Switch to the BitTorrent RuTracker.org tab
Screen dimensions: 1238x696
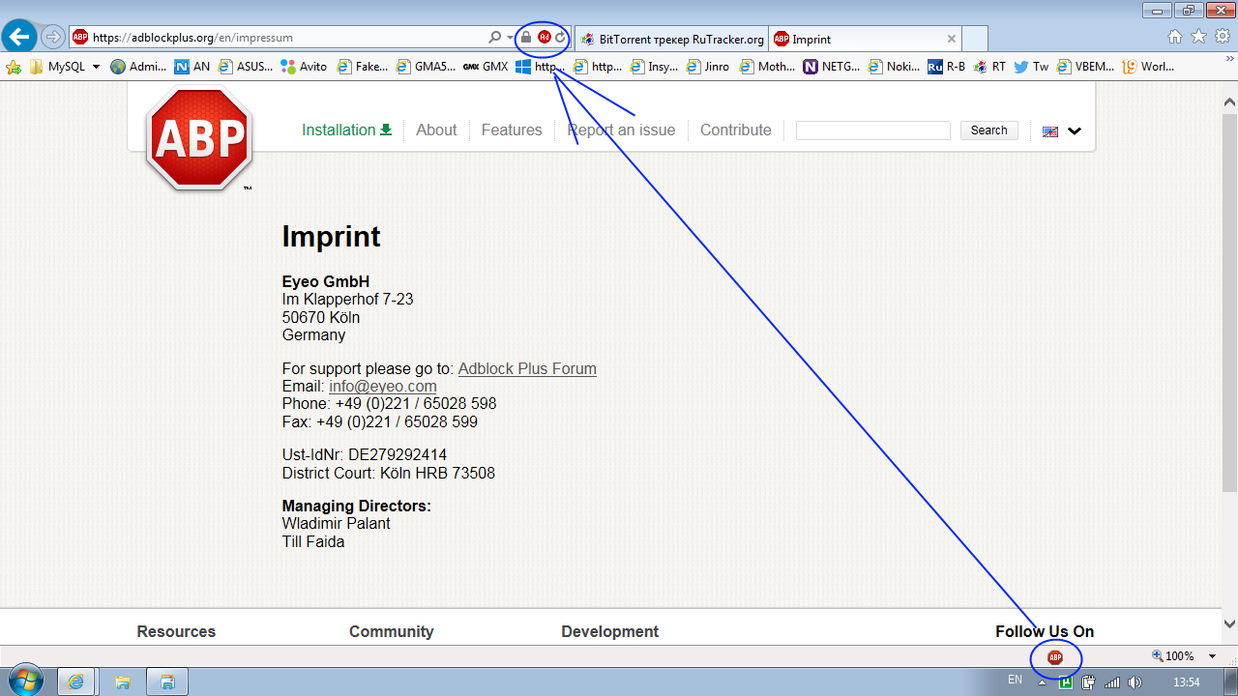click(x=671, y=39)
